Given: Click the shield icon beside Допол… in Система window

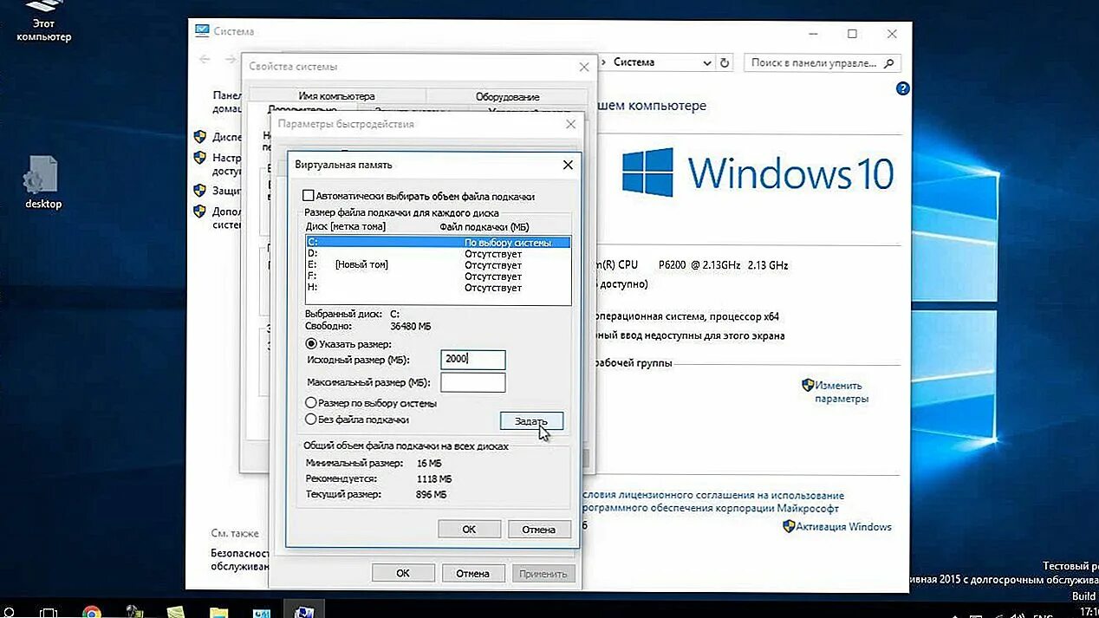Looking at the screenshot, I should (199, 211).
